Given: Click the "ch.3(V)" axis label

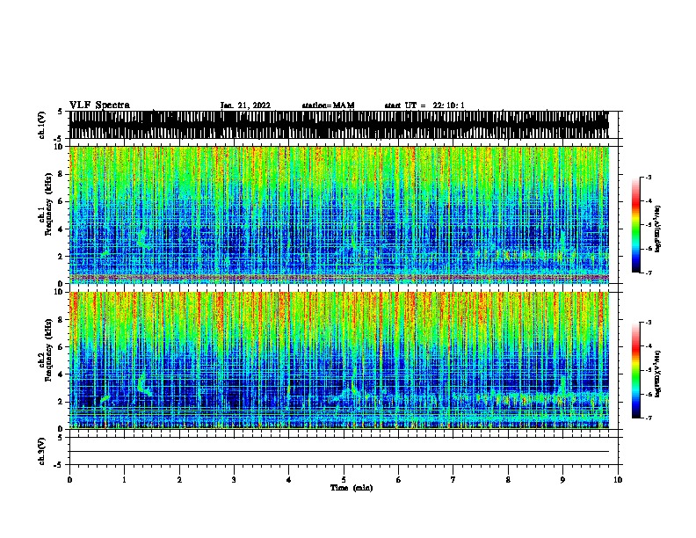Looking at the screenshot, I should point(42,451).
